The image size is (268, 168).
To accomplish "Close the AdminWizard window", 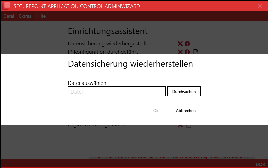I will 260,6.
